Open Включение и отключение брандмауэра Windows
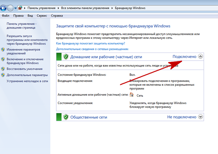Image resolution: width=218 pixels, height=154 pixels. click(25, 61)
